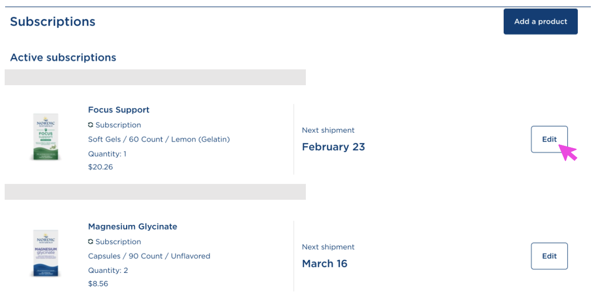Click the Add a product button

click(x=540, y=21)
